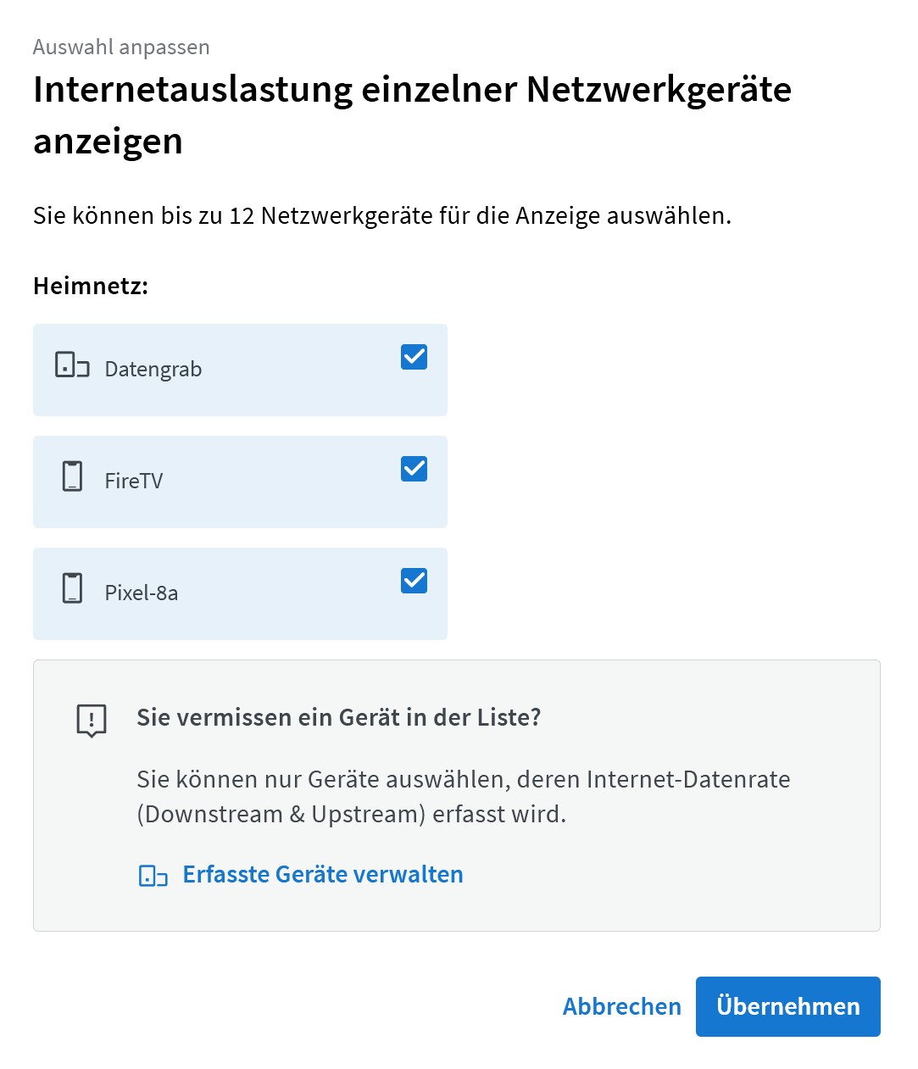Click the 12 Netzwerkgeräte description text

tap(381, 216)
